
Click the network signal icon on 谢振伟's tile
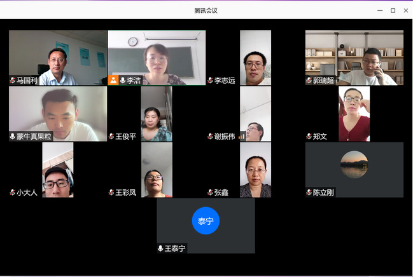pyautogui.click(x=242, y=137)
